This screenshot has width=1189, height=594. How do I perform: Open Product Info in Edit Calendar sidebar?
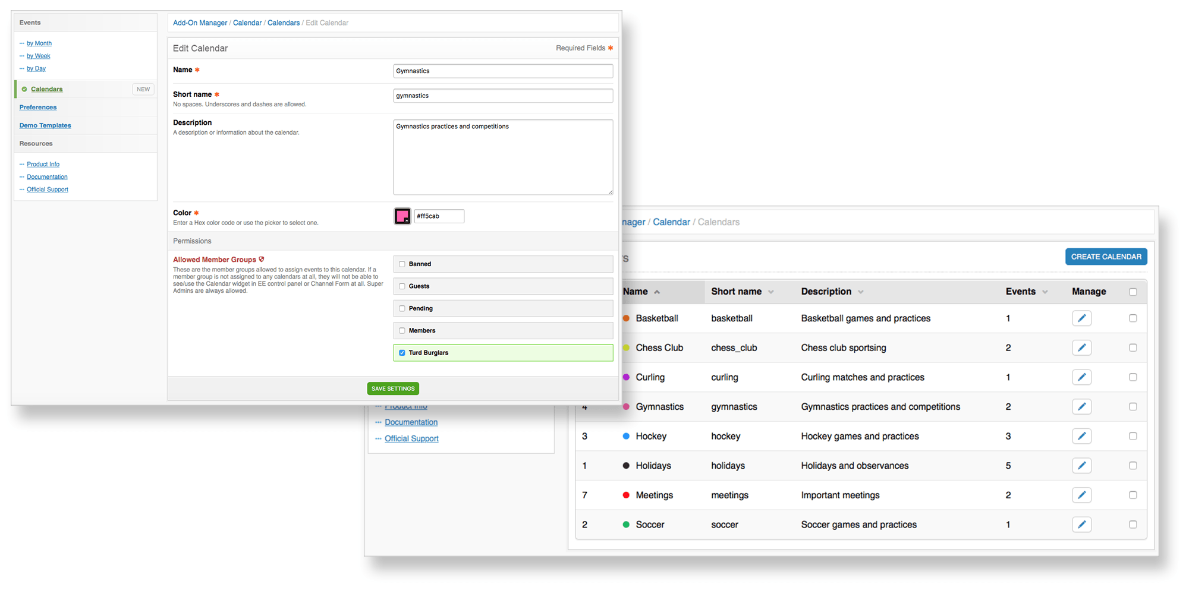[43, 165]
